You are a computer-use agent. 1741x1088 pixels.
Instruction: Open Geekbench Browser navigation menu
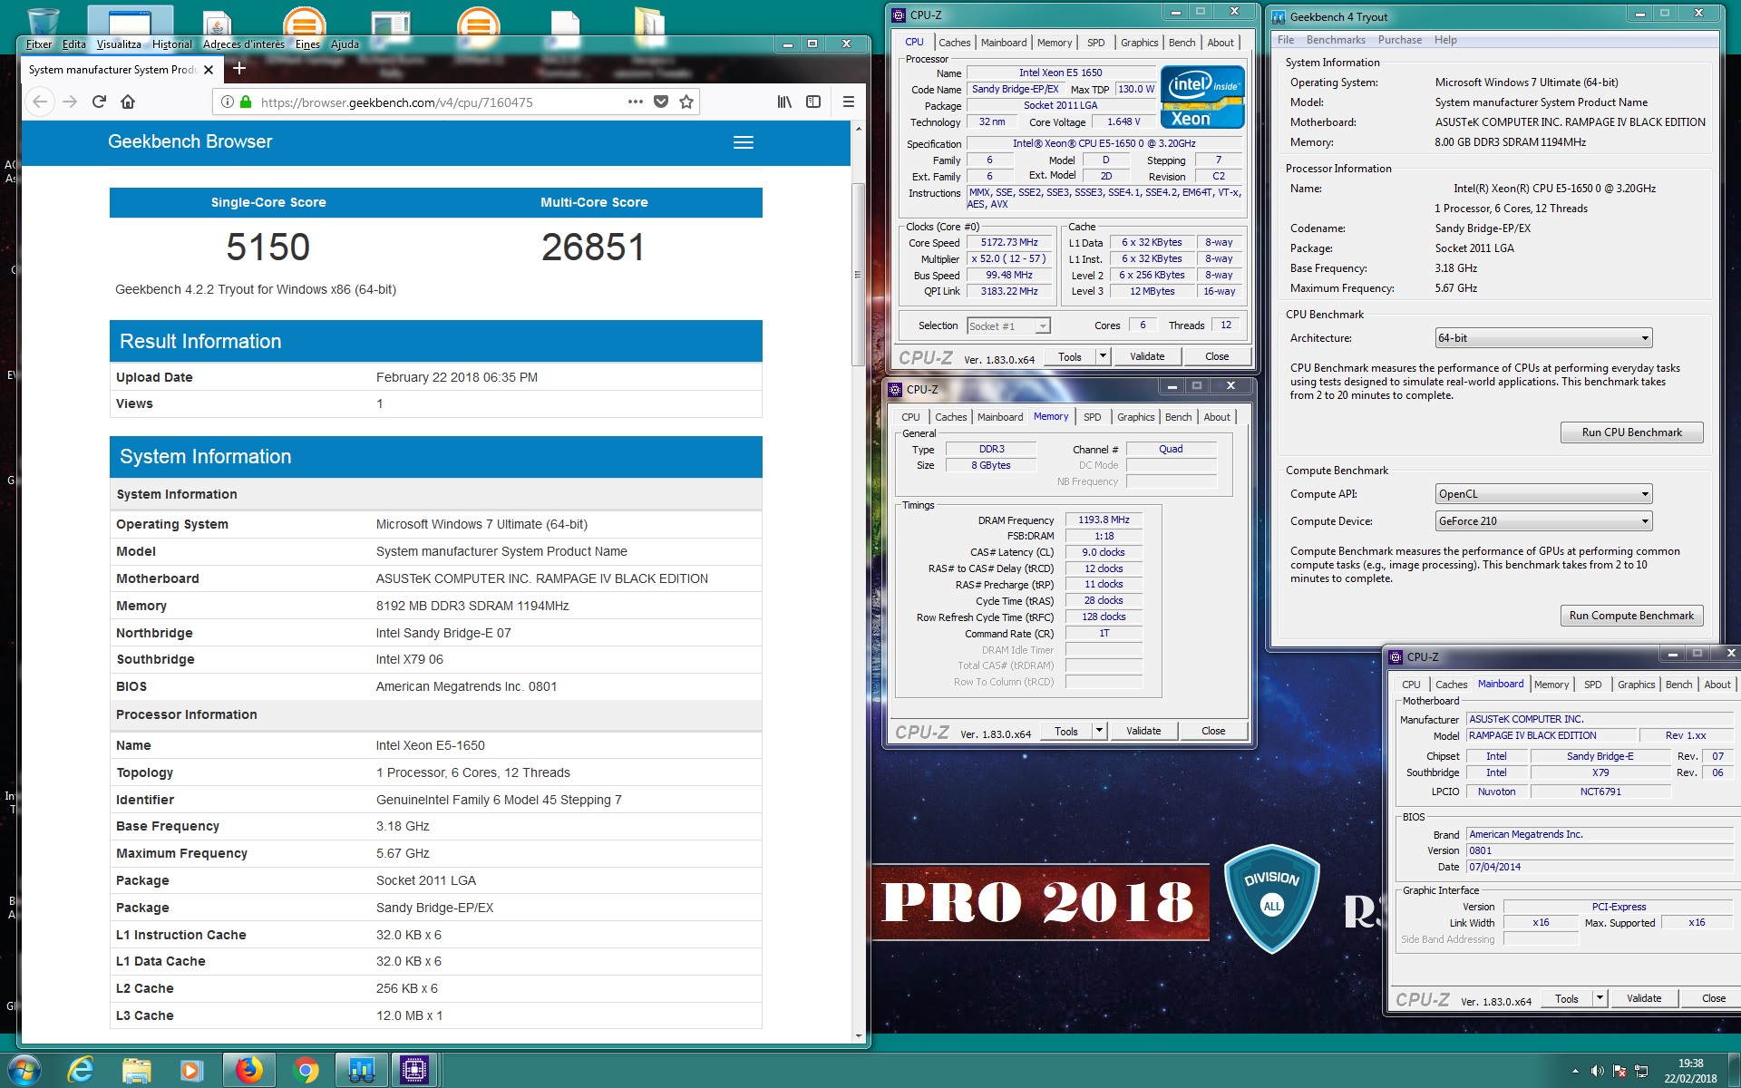tap(744, 142)
